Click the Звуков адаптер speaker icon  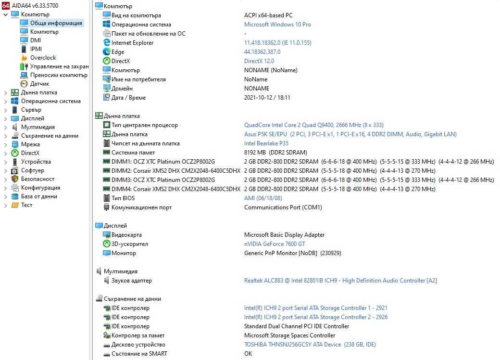(x=107, y=281)
